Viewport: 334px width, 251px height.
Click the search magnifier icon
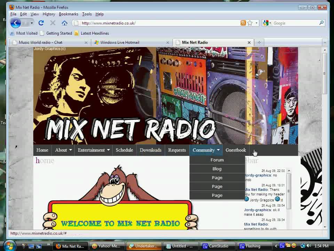tap(321, 23)
